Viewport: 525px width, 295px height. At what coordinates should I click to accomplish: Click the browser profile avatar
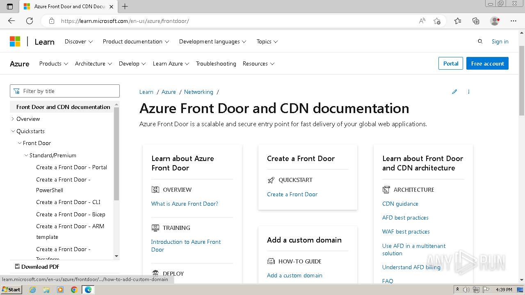[x=495, y=21]
